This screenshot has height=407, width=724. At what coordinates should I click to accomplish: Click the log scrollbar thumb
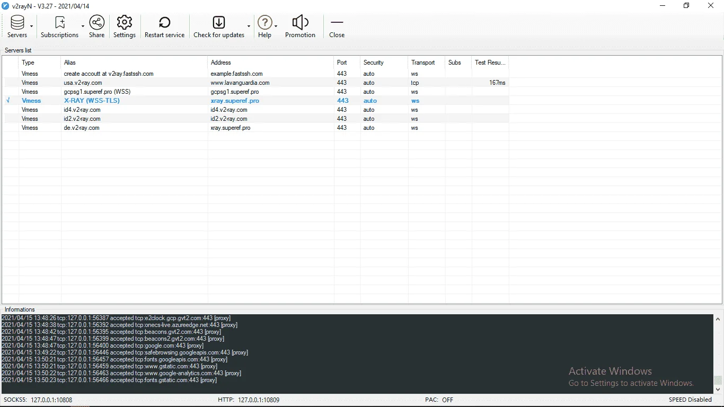718,381
